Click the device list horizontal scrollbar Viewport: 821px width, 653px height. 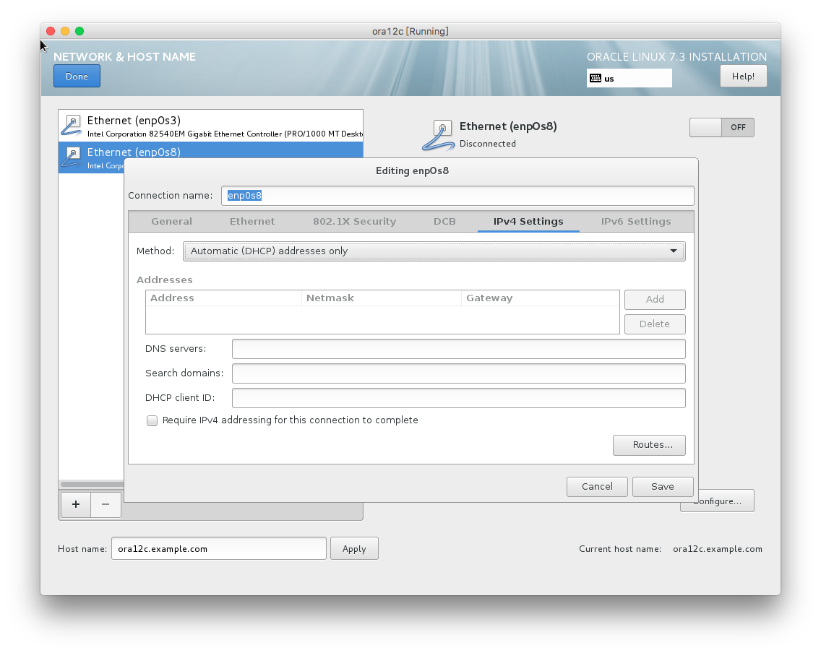pos(93,485)
